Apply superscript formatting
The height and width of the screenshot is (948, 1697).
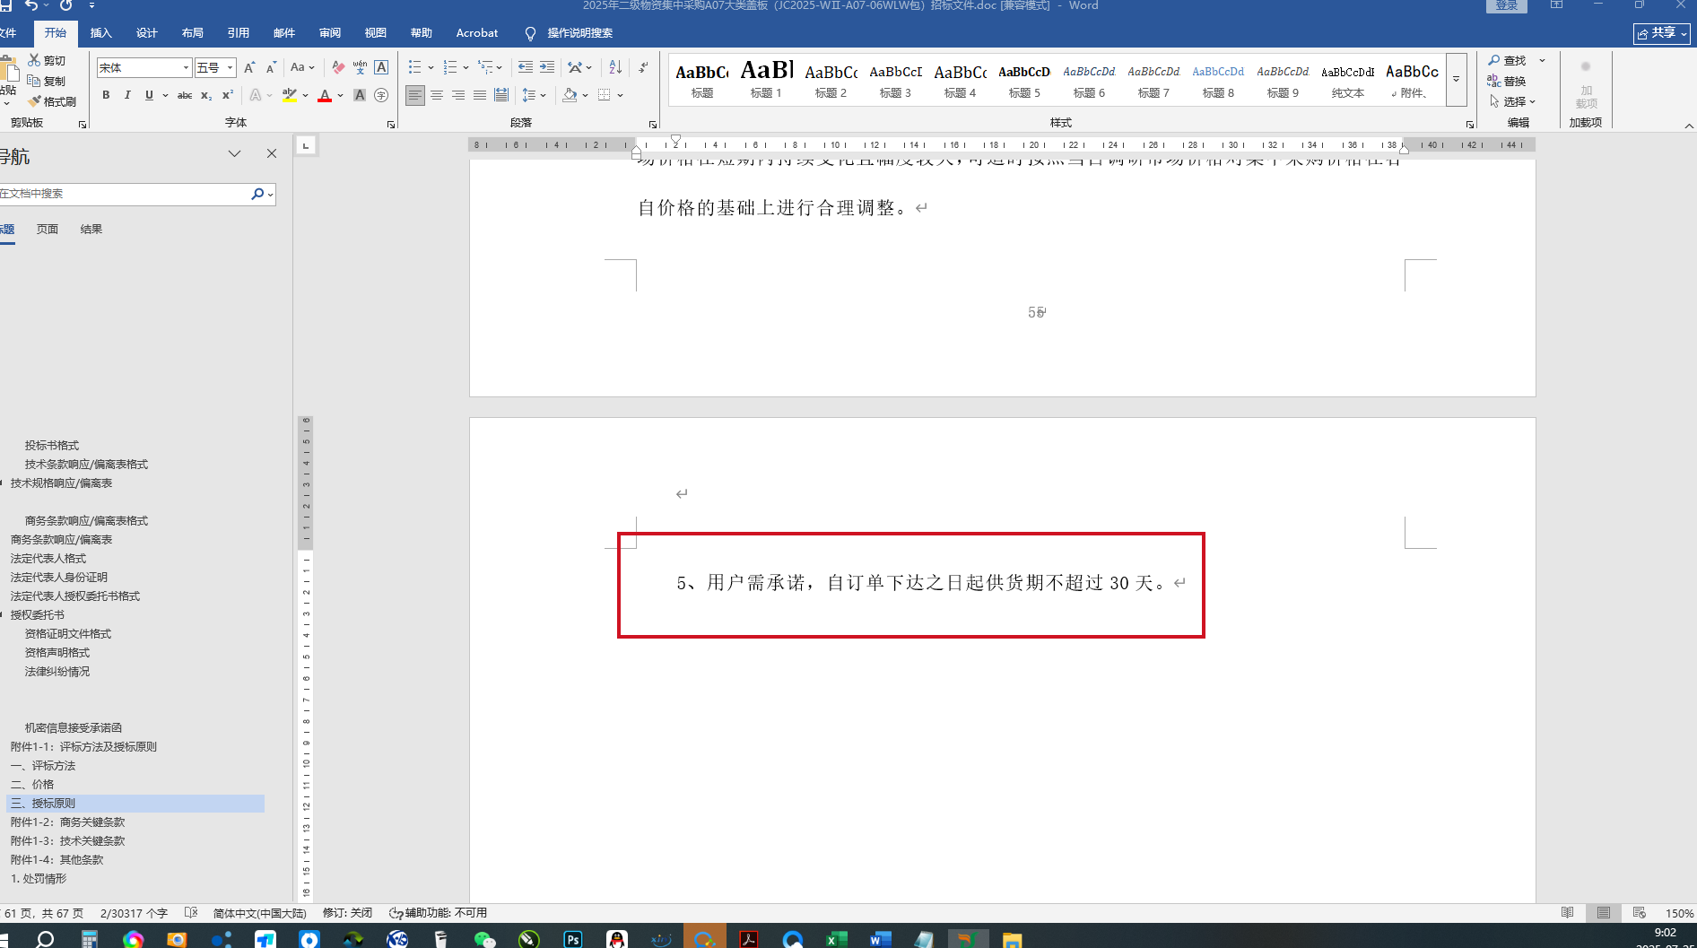(228, 95)
